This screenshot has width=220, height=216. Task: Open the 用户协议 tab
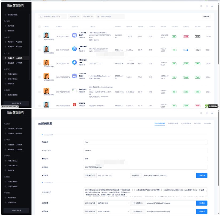point(197,124)
